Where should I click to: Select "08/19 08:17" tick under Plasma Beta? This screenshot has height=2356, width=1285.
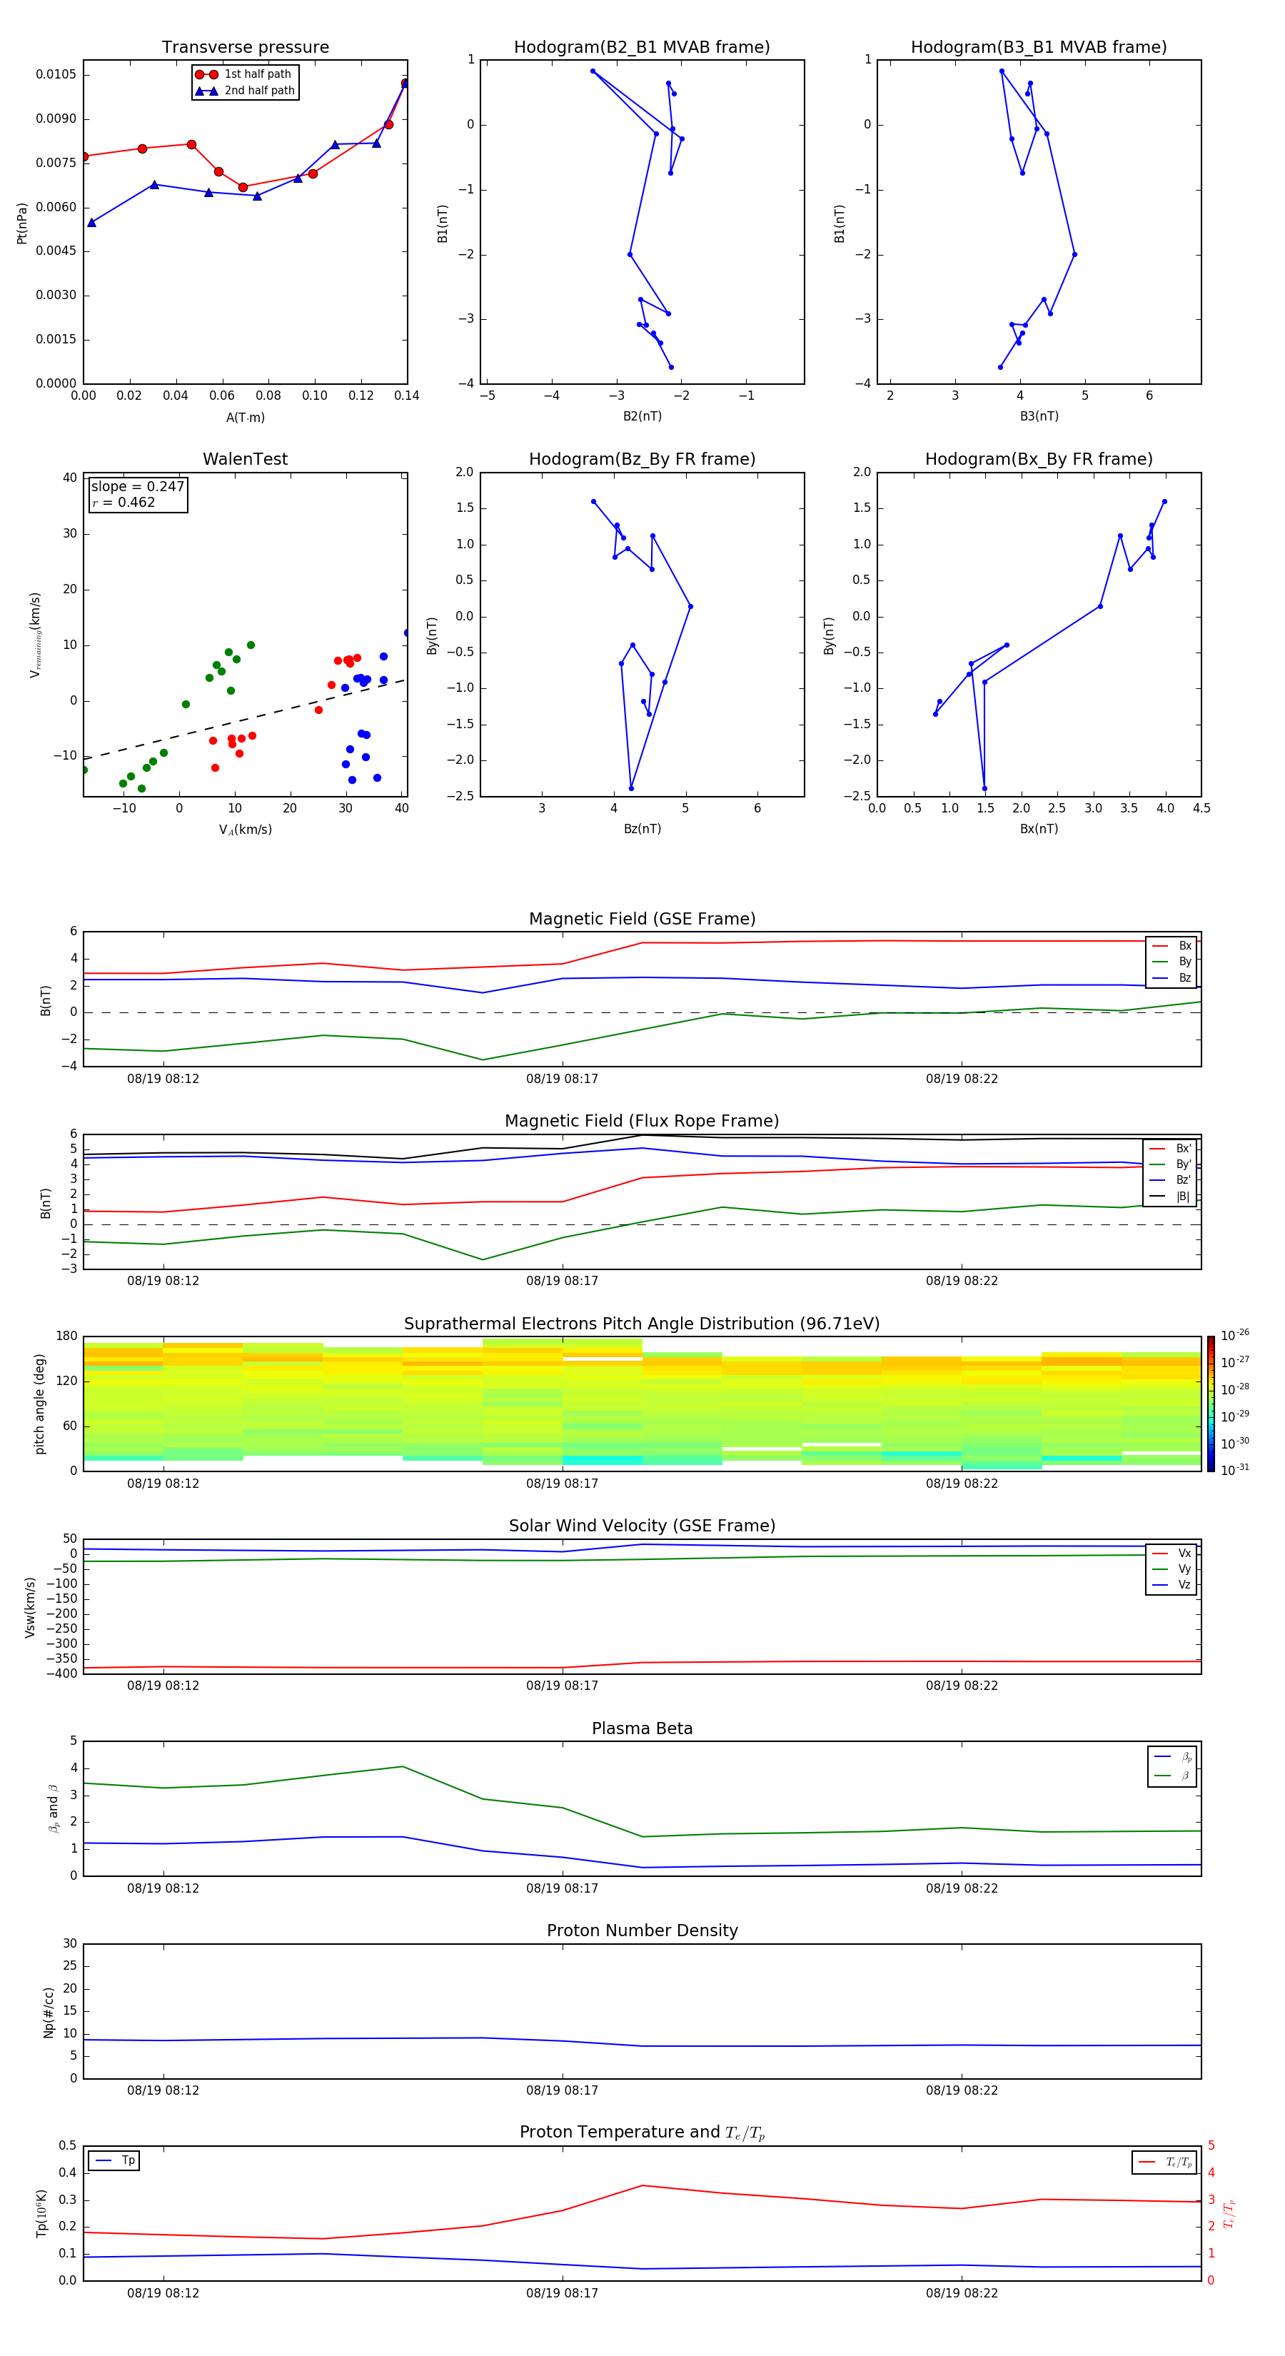click(562, 1888)
